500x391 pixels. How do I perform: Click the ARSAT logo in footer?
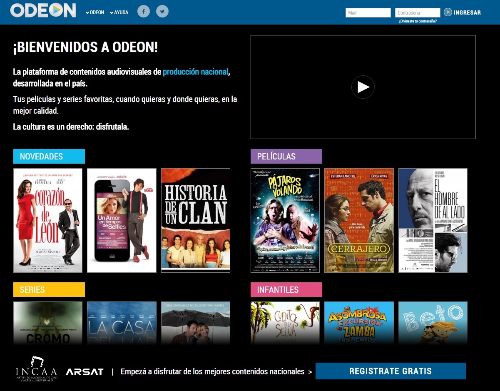[x=85, y=372]
